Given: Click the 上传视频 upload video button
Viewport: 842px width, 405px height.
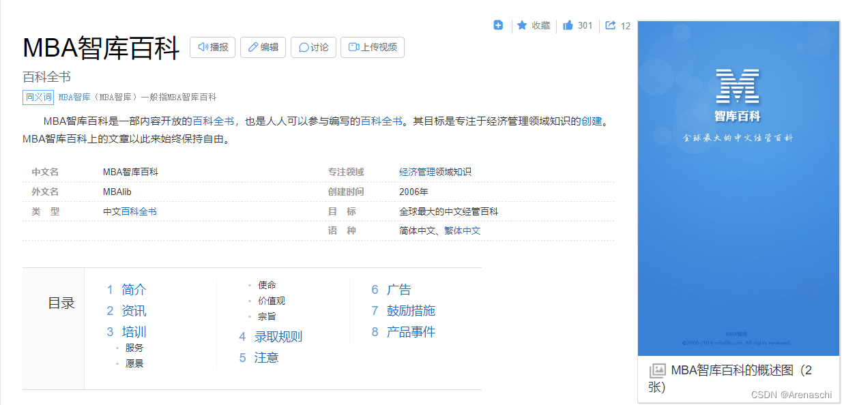Looking at the screenshot, I should [x=372, y=47].
